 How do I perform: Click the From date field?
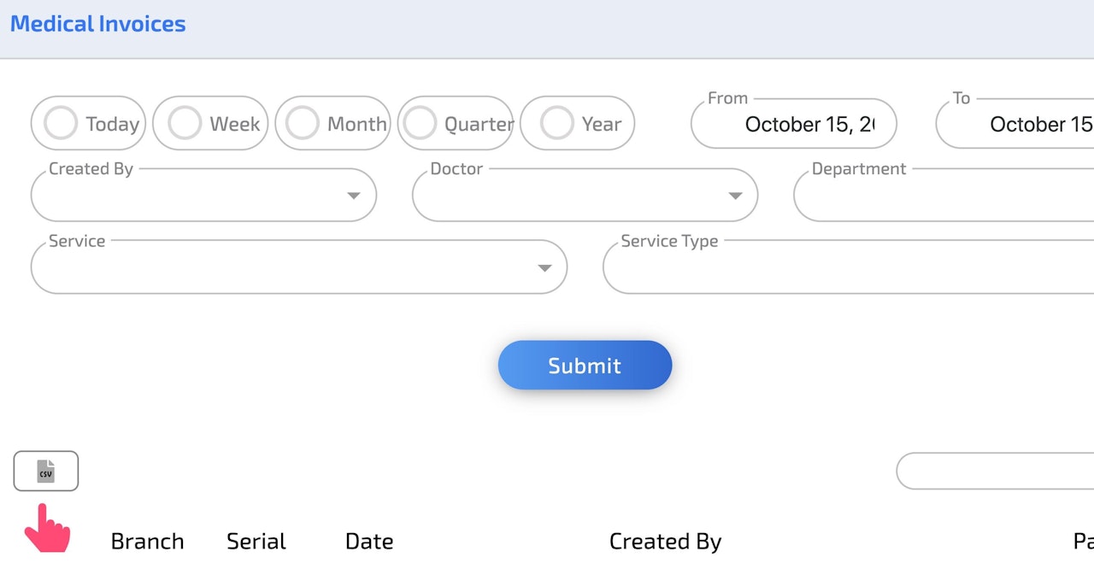point(793,125)
